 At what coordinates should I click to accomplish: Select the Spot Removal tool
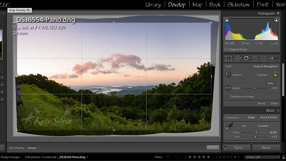pyautogui.click(x=238, y=58)
